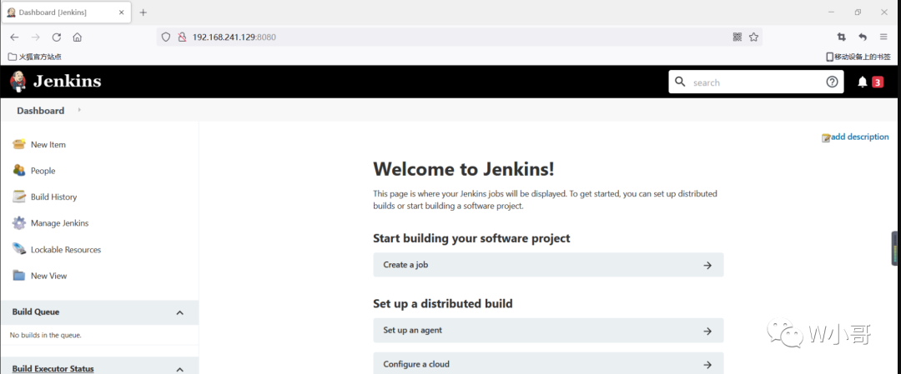The width and height of the screenshot is (901, 374).
Task: Collapse the Build Queue panel
Action: tap(180, 312)
